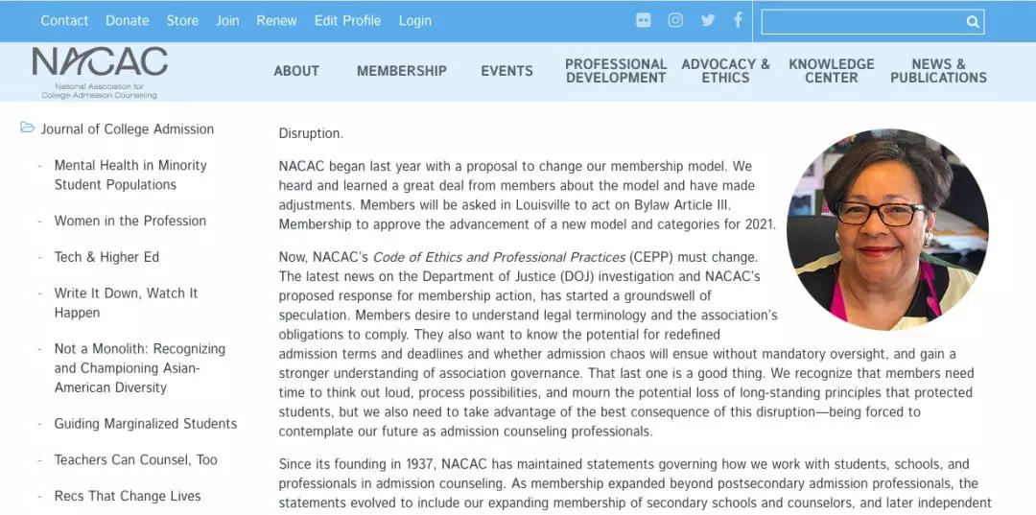This screenshot has width=1036, height=515.
Task: Click the Donate link
Action: click(x=128, y=20)
